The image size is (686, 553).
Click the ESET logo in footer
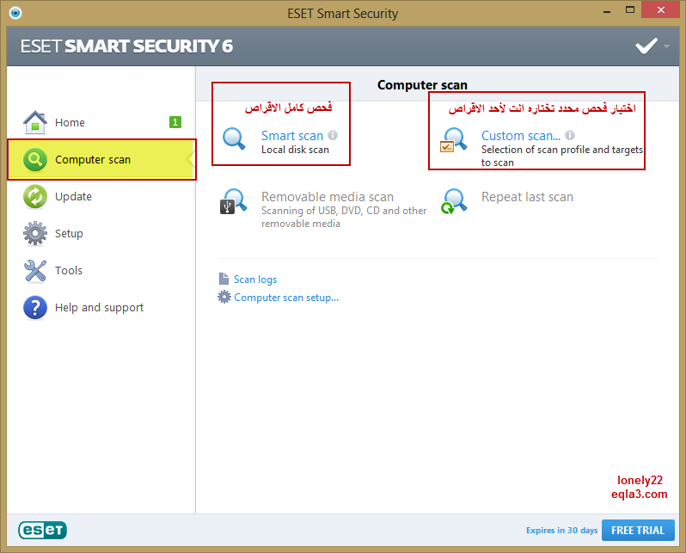pyautogui.click(x=42, y=530)
